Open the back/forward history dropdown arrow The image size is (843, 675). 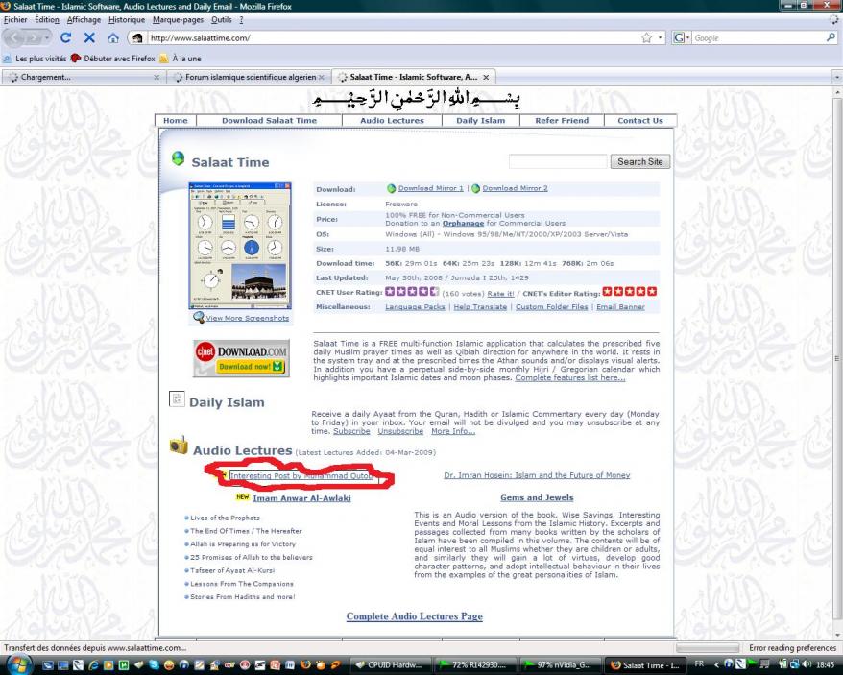point(47,37)
